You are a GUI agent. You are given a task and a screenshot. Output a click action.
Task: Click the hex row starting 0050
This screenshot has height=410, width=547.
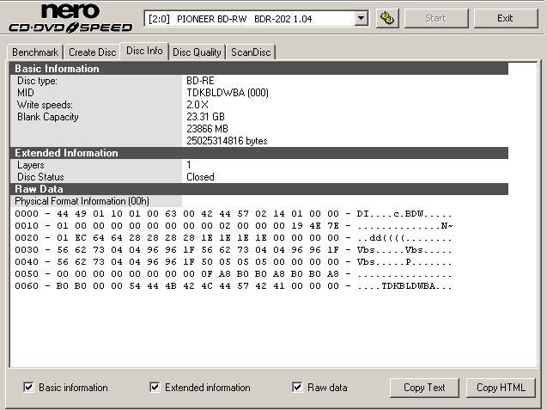(234, 274)
